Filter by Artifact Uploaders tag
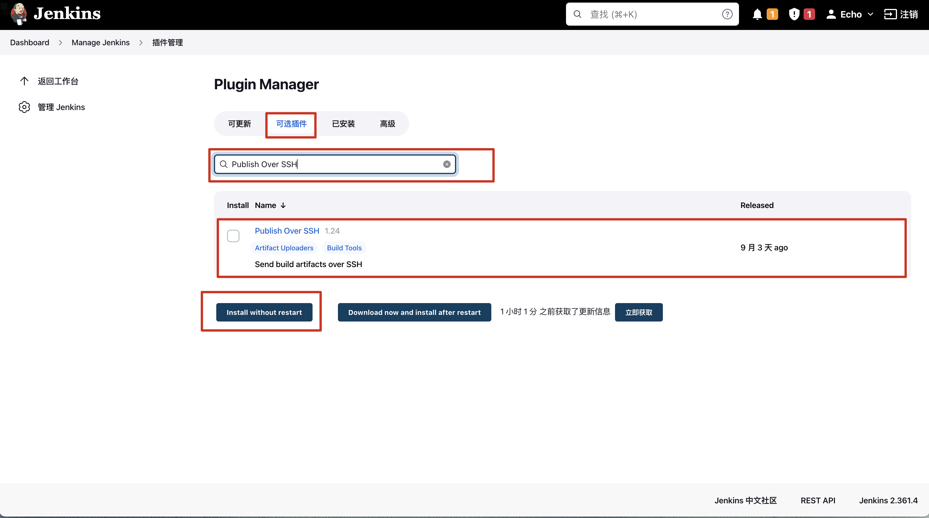Image resolution: width=929 pixels, height=518 pixels. pos(284,248)
